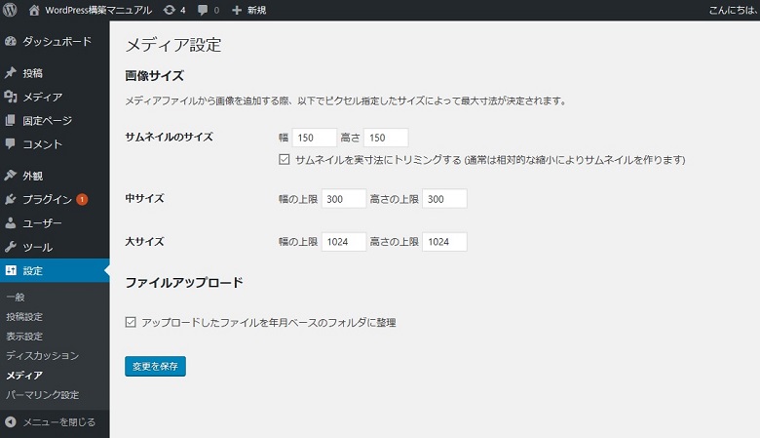760x438 pixels.
Task: Click こんにちは user greeting in admin bar
Action: click(734, 10)
